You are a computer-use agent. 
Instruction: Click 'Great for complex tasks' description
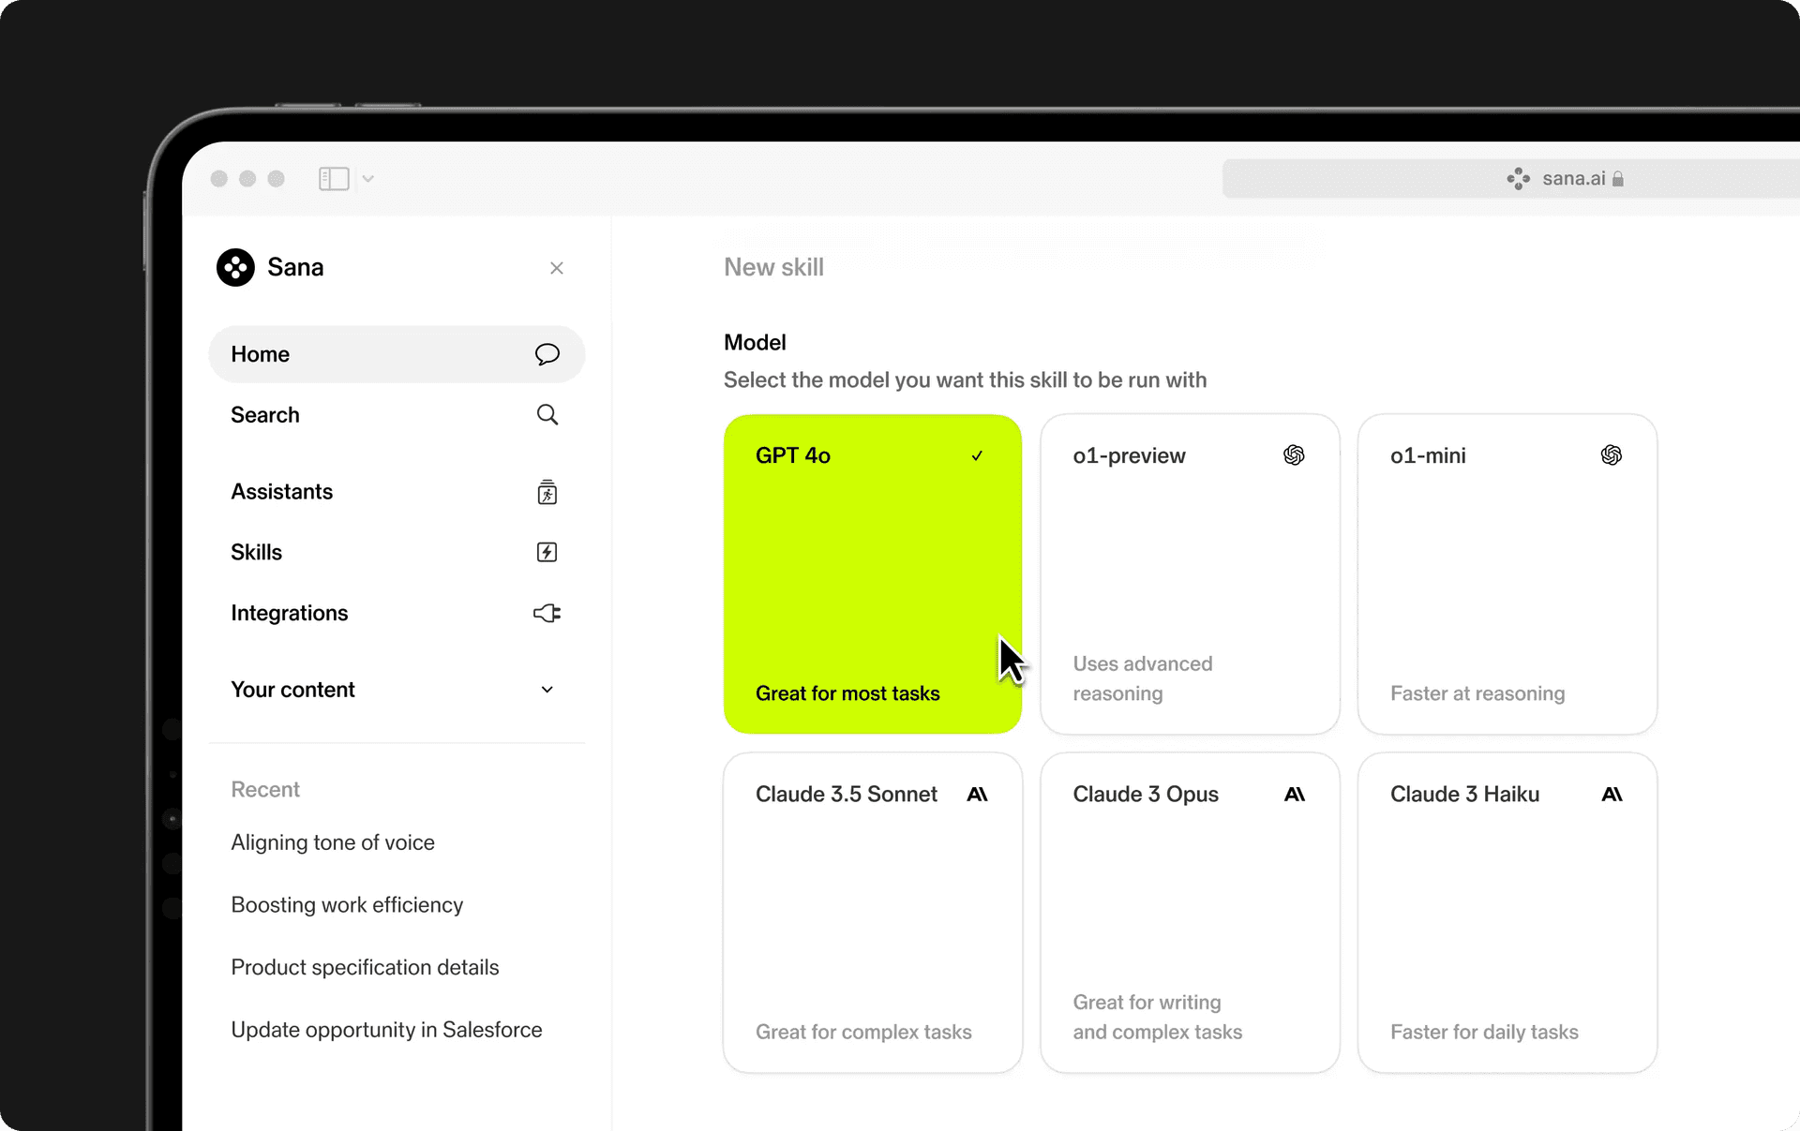pos(863,1032)
